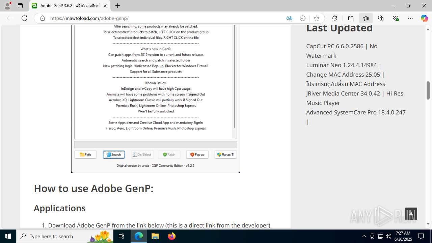This screenshot has height=243, width=432.
Task: Click the address bar URL field
Action: [165, 18]
